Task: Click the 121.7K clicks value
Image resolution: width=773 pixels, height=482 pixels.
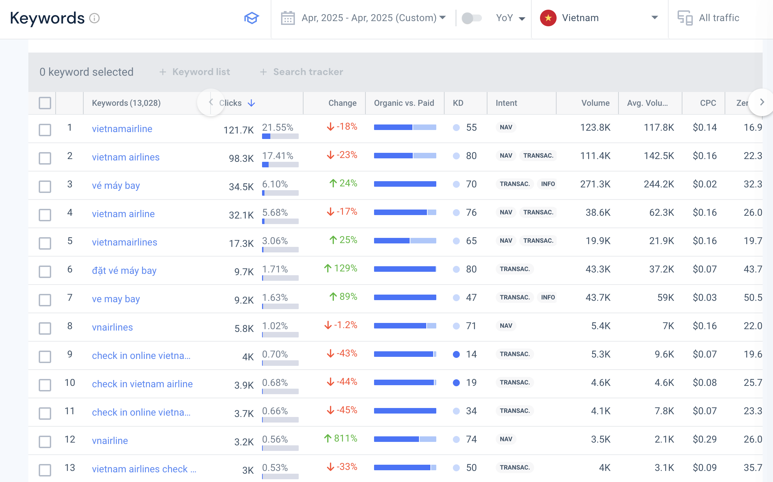Action: pos(239,130)
